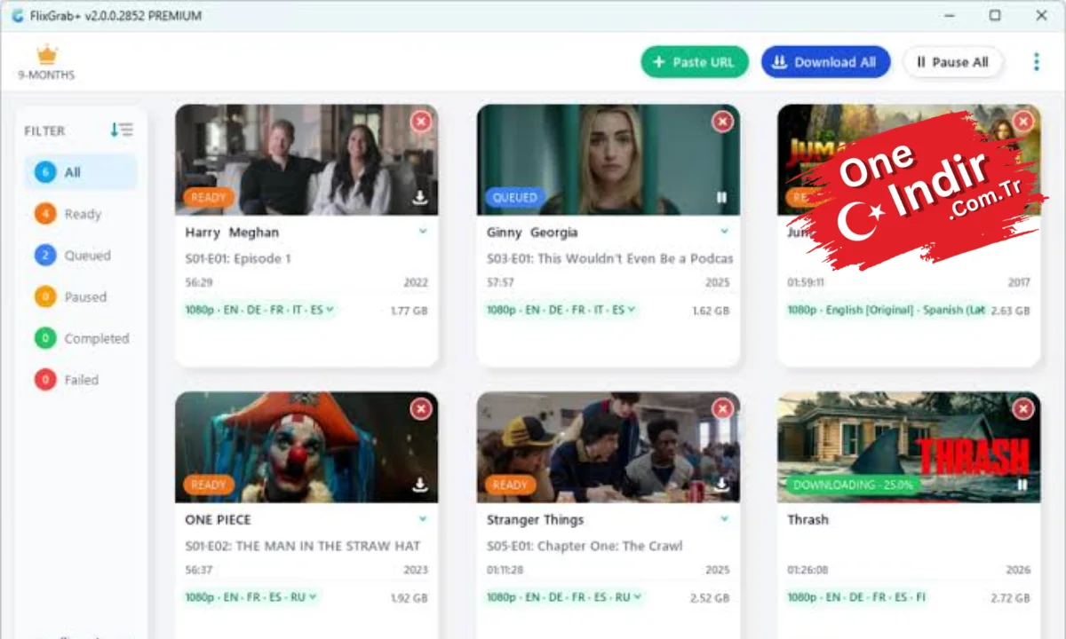Pause the queued Ginny Georgia item
This screenshot has width=1066, height=639.
(721, 198)
